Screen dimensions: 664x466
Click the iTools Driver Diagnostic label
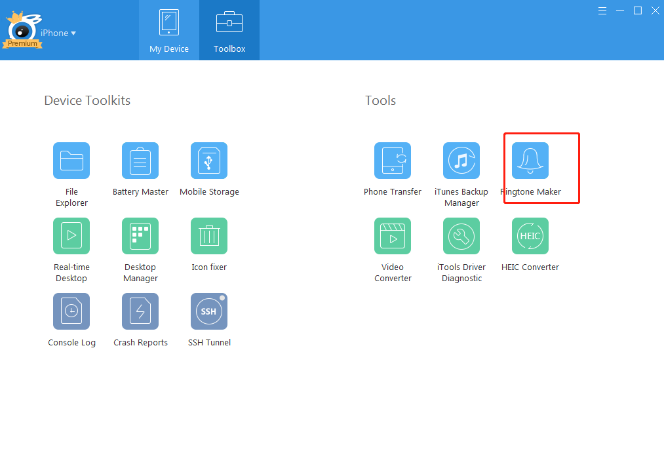tap(461, 273)
